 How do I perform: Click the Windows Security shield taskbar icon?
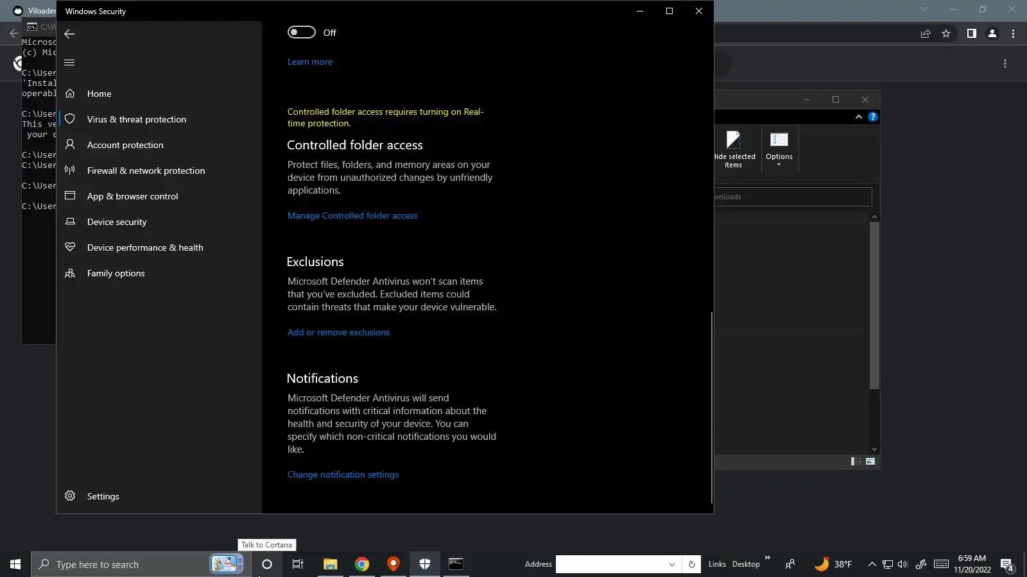pos(425,564)
